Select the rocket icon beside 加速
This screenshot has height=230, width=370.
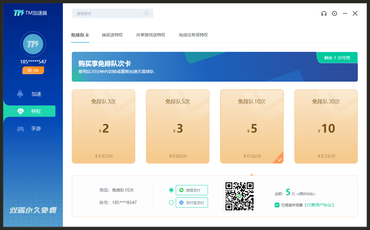click(x=20, y=94)
